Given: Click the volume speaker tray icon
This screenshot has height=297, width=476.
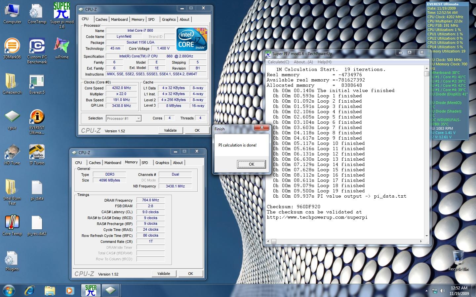Looking at the screenshot, I should (x=442, y=291).
